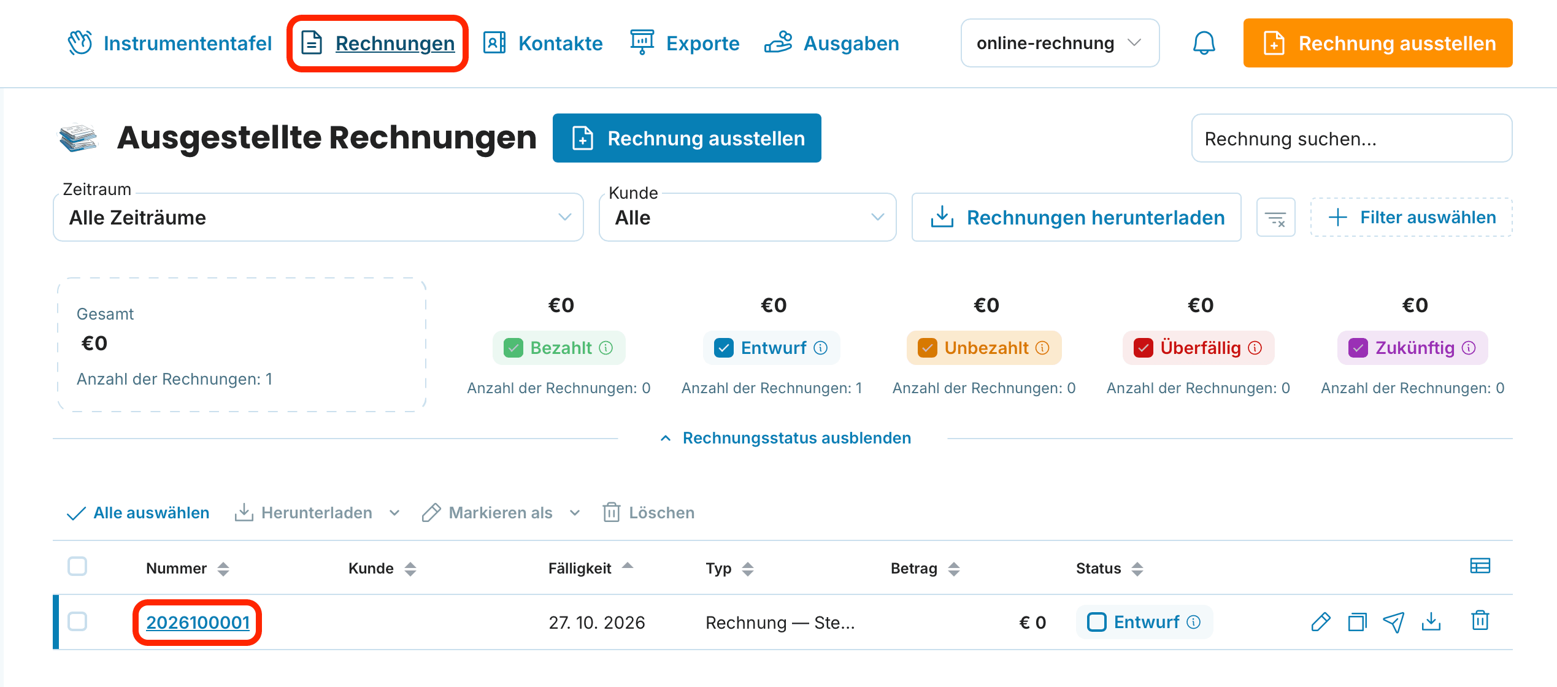This screenshot has height=687, width=1557.
Task: Click info icon next to Bezahlt
Action: [606, 348]
